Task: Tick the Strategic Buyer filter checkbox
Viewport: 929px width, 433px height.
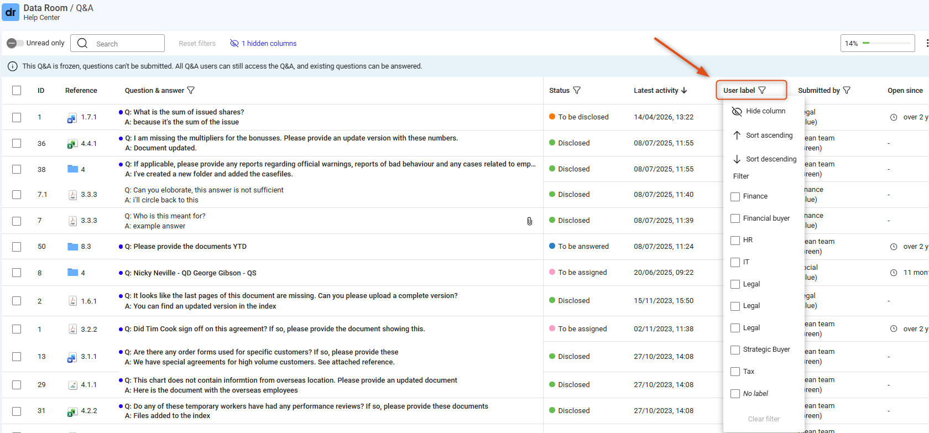Action: click(735, 350)
